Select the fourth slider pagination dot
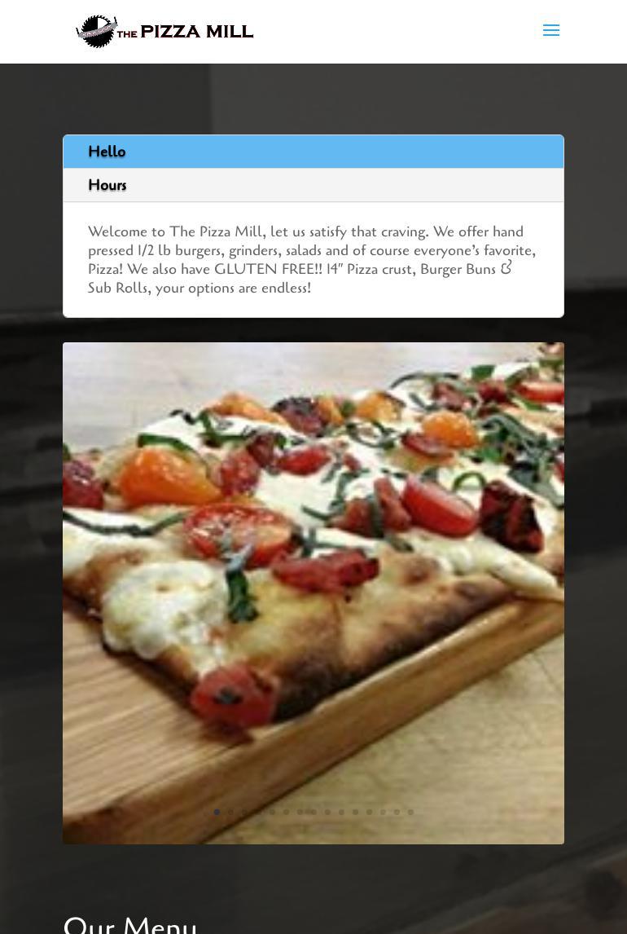 pyautogui.click(x=258, y=811)
